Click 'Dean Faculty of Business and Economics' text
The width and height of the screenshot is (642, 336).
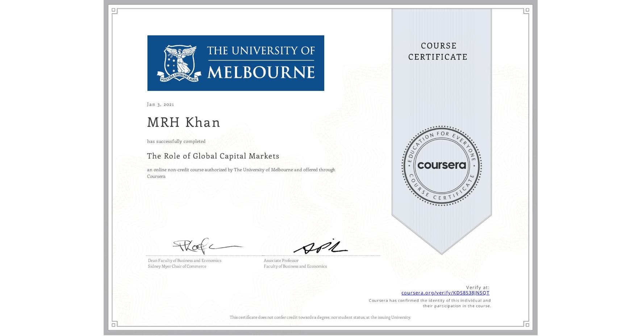pos(184,261)
